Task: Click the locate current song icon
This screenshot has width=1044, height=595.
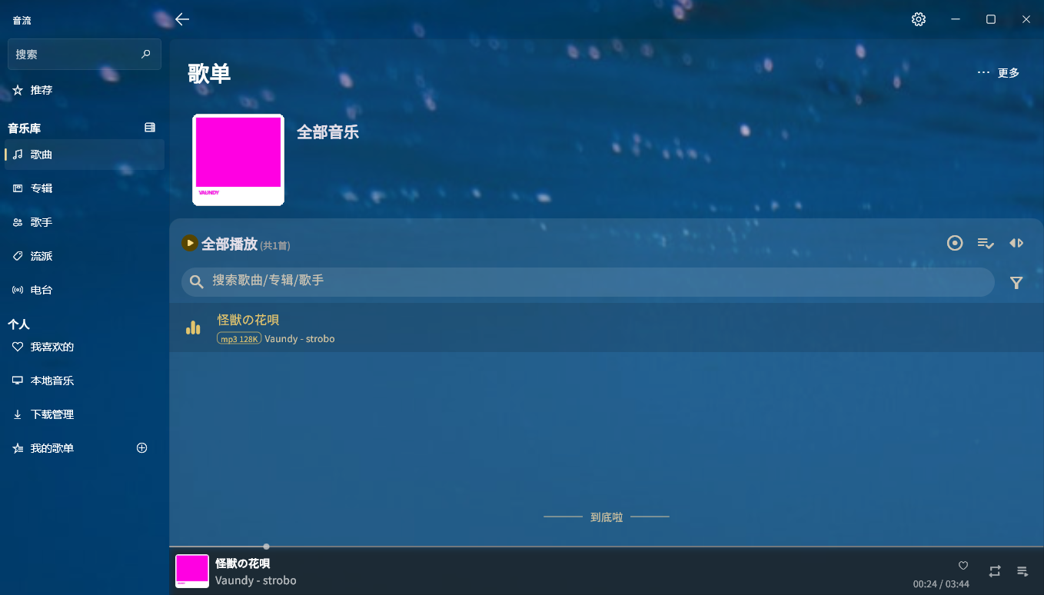Action: tap(954, 243)
